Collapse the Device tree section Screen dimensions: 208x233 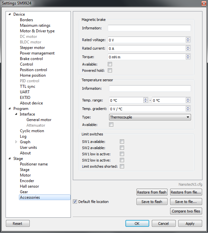click(9, 14)
